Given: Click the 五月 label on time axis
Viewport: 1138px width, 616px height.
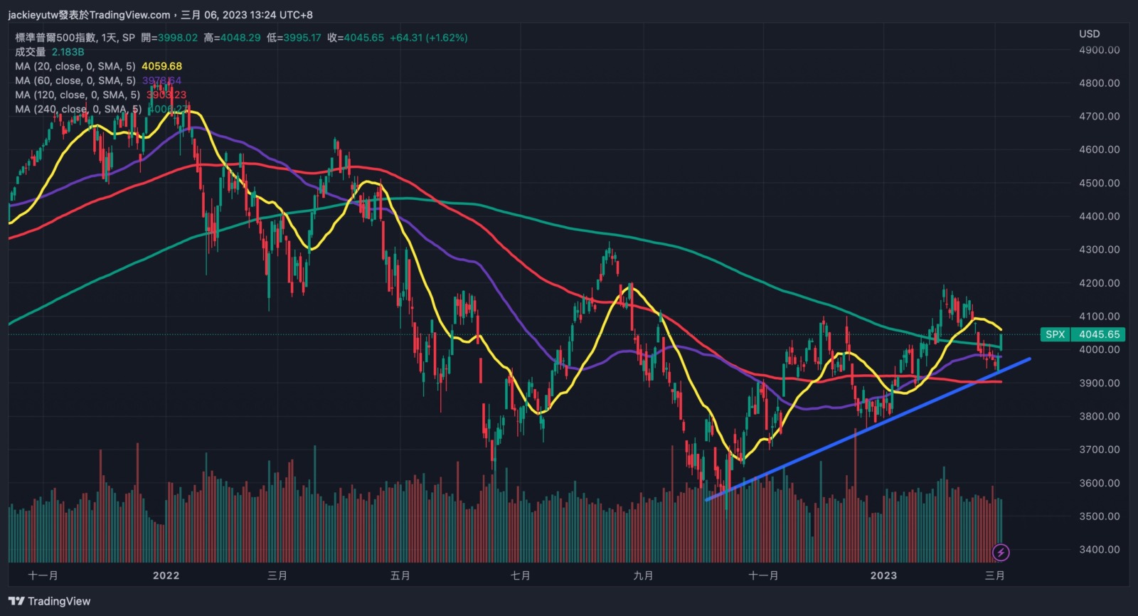Looking at the screenshot, I should [x=400, y=575].
